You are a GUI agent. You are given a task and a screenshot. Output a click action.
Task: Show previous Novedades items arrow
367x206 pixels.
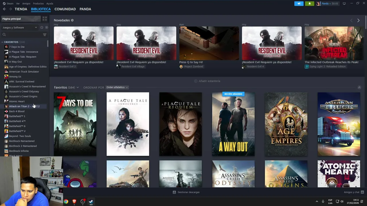[351, 20]
